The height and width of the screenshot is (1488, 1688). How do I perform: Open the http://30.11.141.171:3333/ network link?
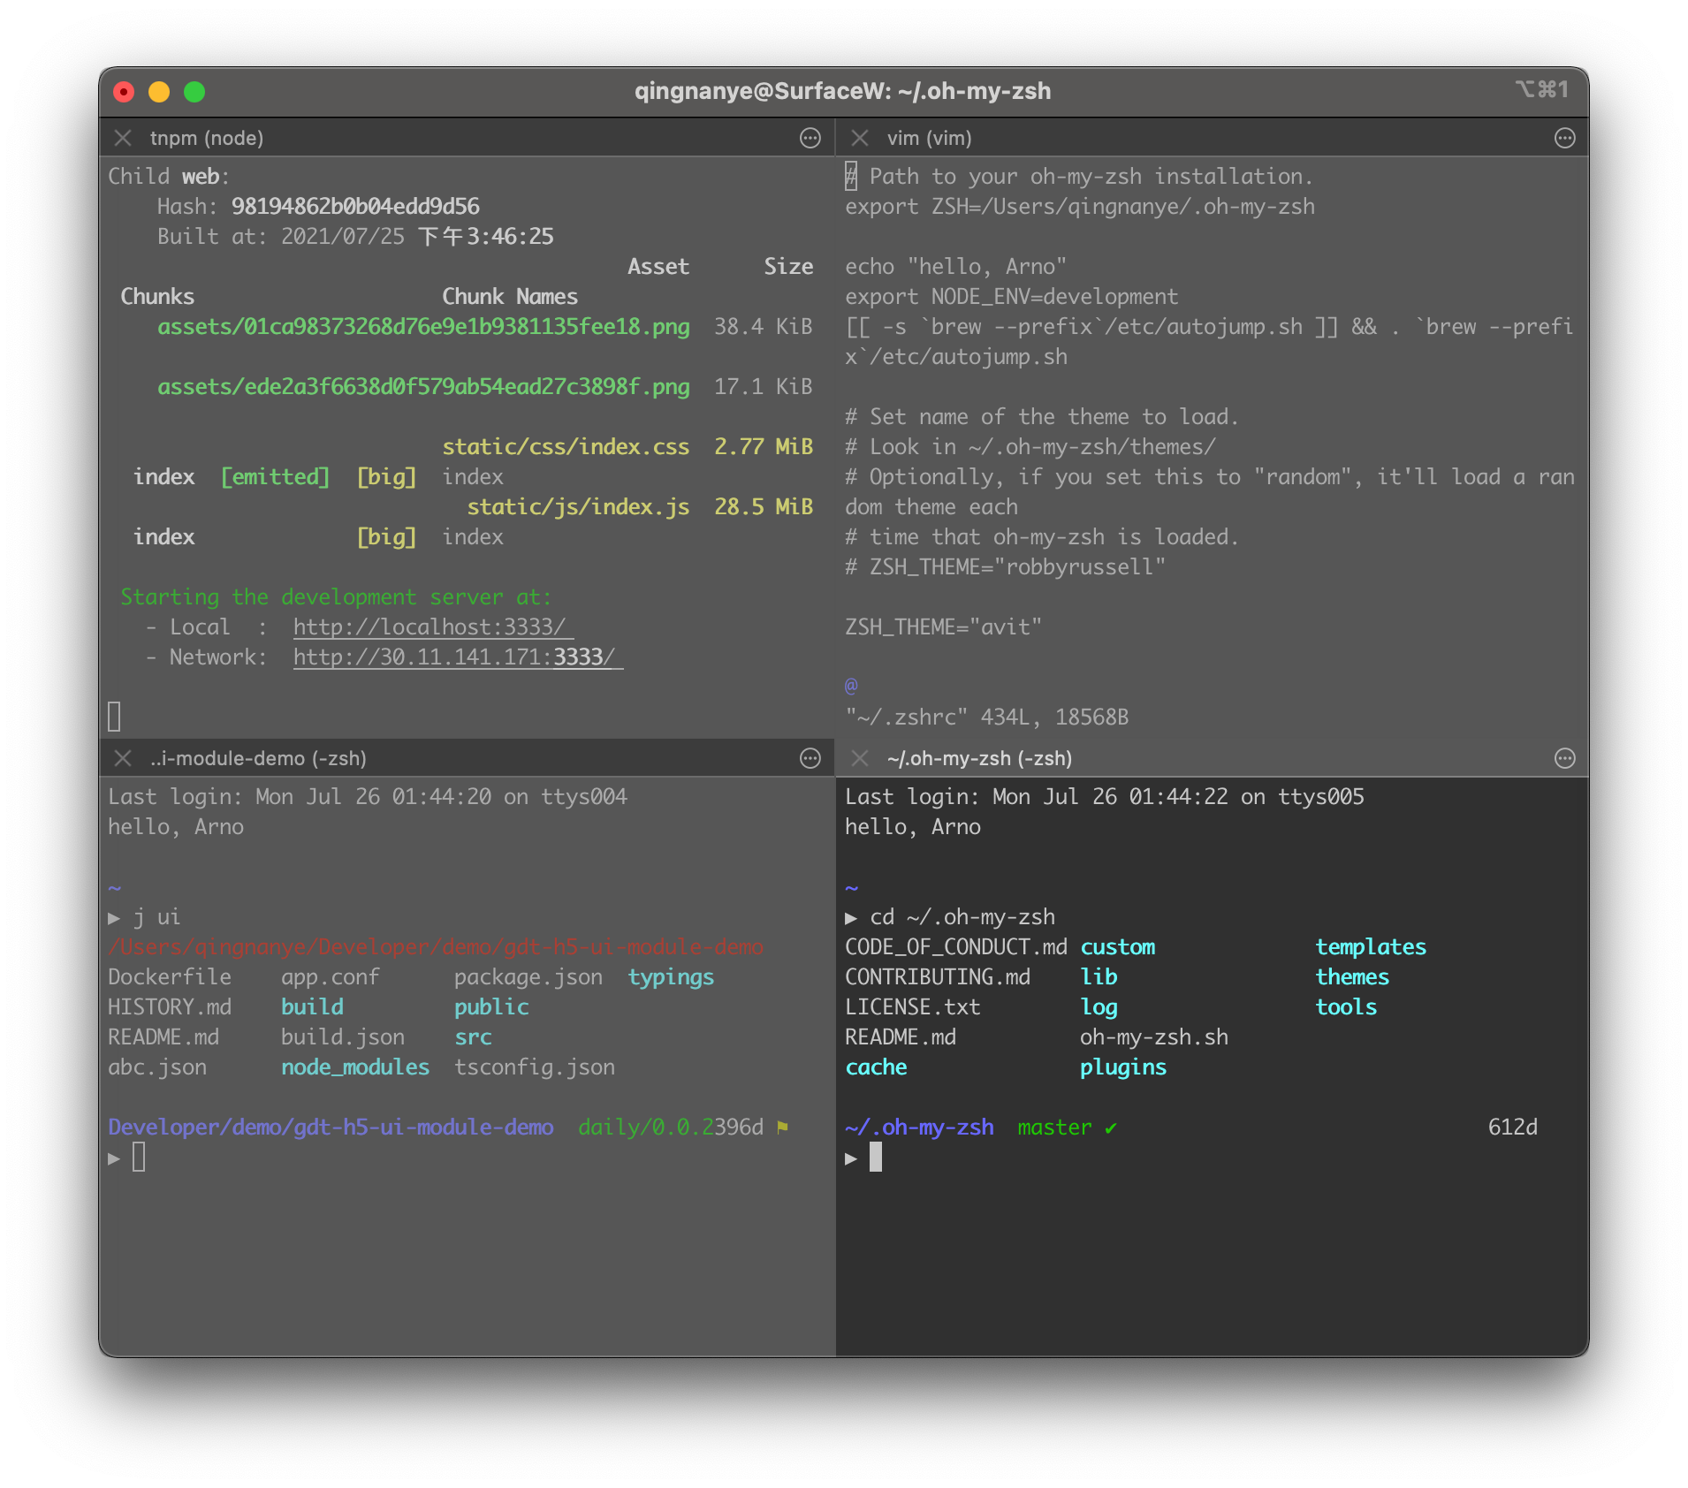(x=458, y=657)
